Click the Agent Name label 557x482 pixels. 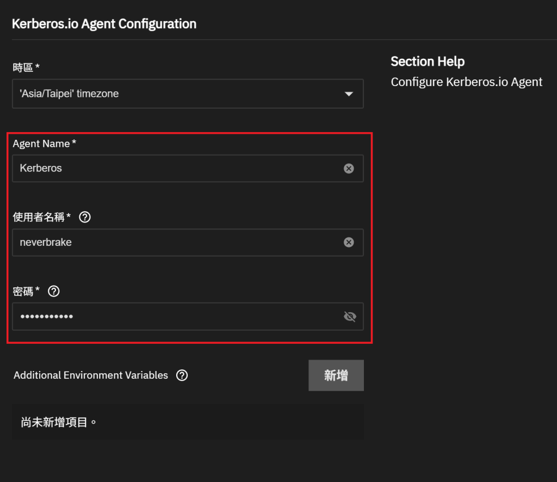[x=45, y=144]
